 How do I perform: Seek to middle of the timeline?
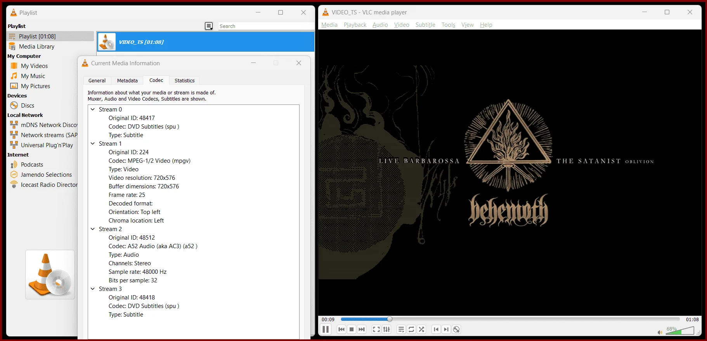[510, 319]
